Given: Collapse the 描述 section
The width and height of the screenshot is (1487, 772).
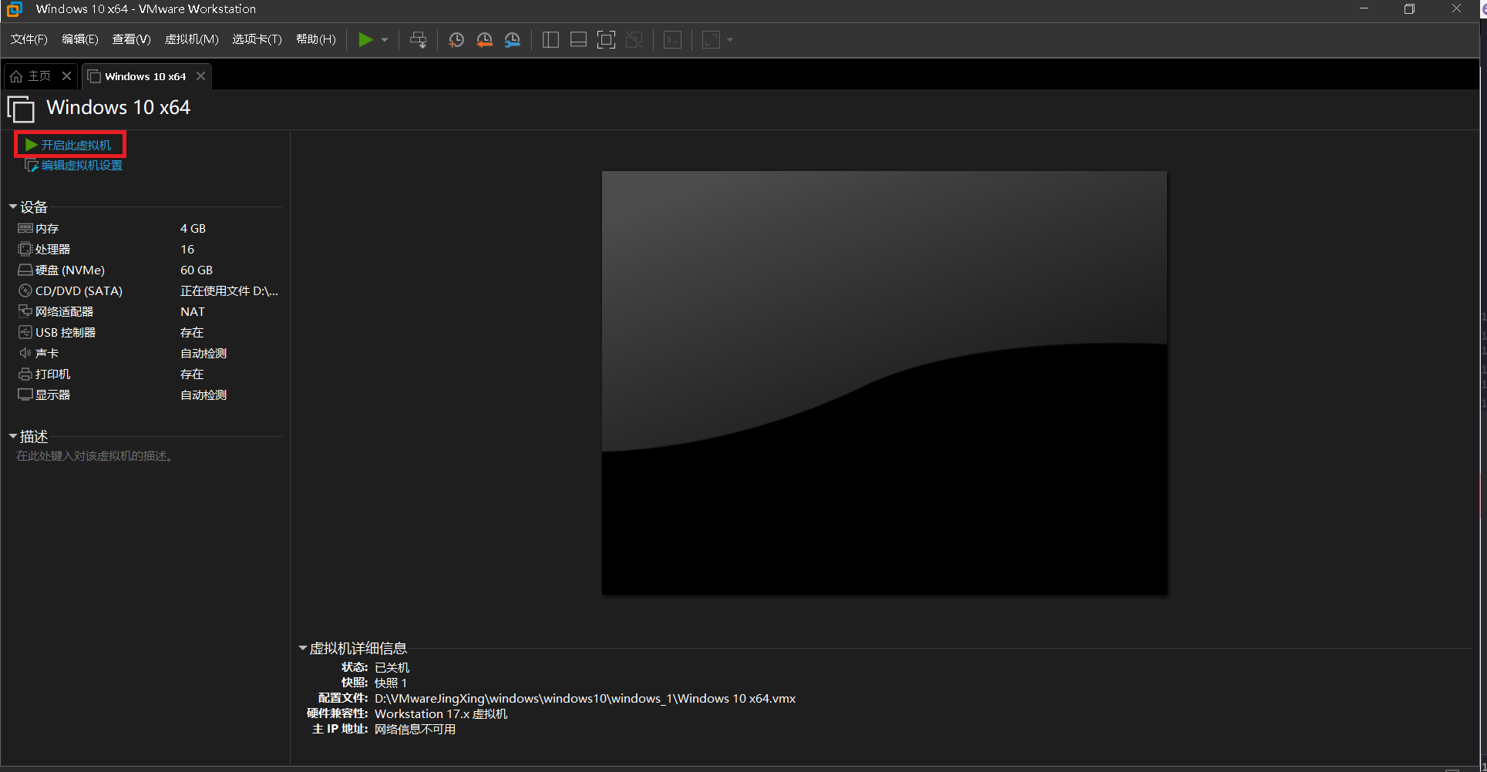Looking at the screenshot, I should 13,436.
